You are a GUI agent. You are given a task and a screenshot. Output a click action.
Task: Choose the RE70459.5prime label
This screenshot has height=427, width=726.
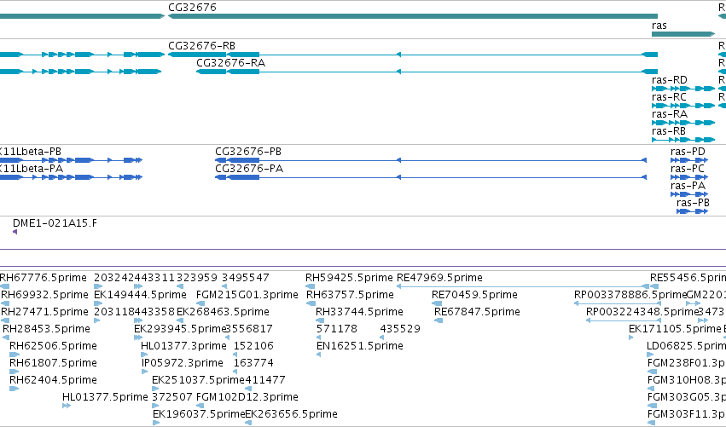(474, 295)
